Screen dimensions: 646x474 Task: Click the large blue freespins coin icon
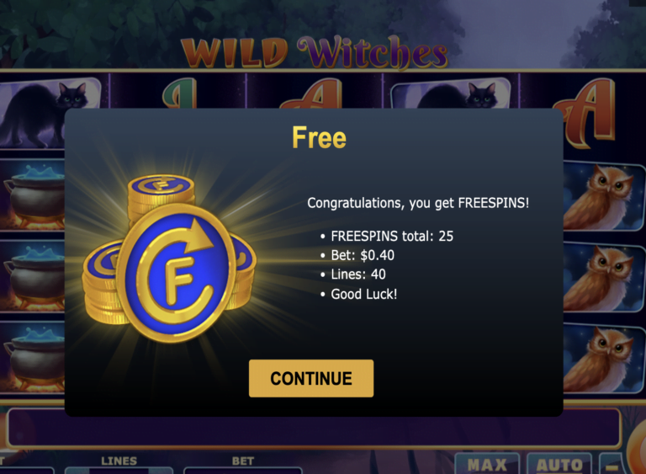click(x=176, y=274)
